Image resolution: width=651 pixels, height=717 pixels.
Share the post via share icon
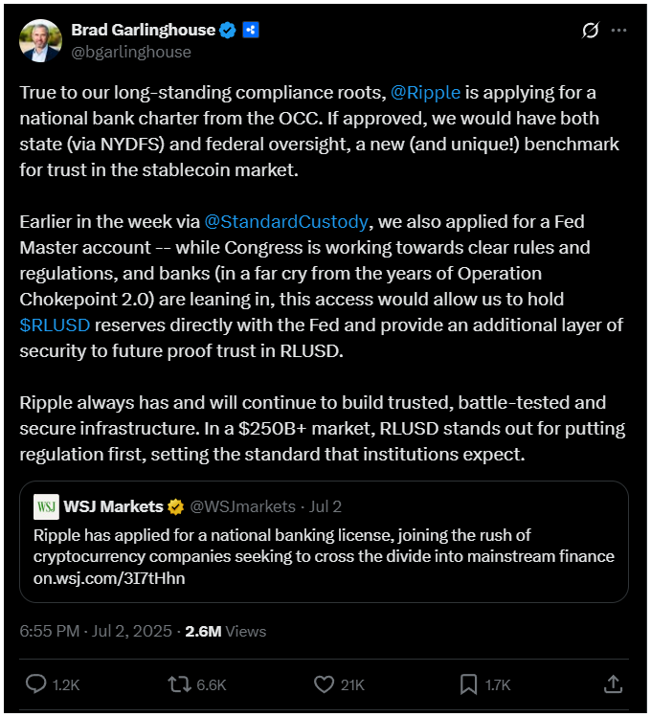click(613, 684)
